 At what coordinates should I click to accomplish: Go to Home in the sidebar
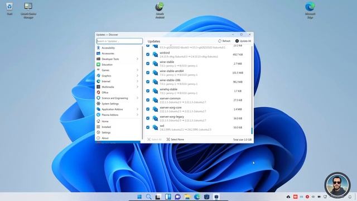coord(118,121)
